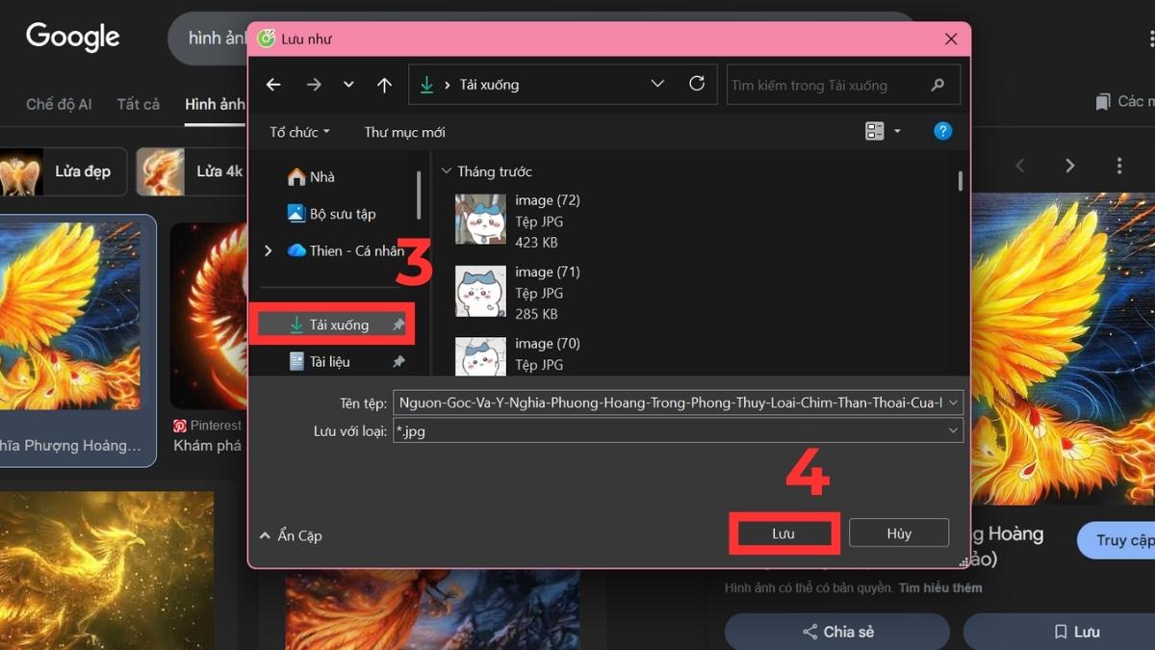Select the Lửa 4k filter chip
The height and width of the screenshot is (650, 1155).
pos(191,171)
